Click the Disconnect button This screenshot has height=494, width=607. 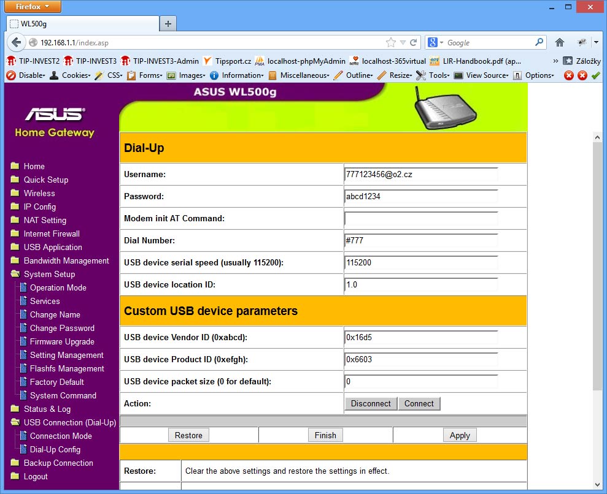point(371,403)
